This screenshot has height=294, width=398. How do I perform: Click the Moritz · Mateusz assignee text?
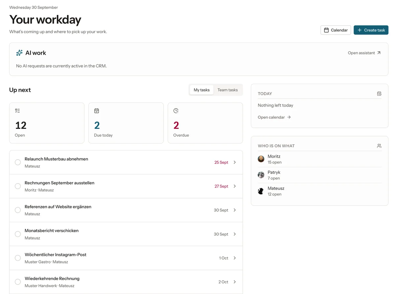(x=39, y=190)
